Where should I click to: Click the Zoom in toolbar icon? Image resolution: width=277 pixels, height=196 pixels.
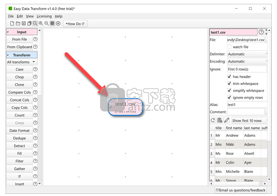[x=41, y=23]
